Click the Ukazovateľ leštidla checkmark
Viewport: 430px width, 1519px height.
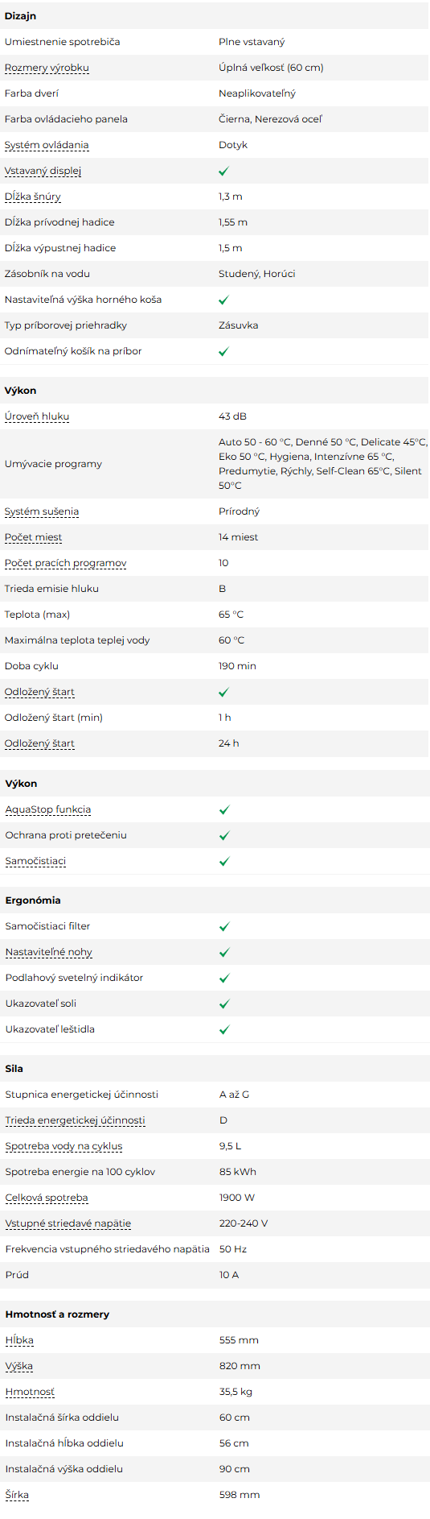pyautogui.click(x=224, y=1029)
